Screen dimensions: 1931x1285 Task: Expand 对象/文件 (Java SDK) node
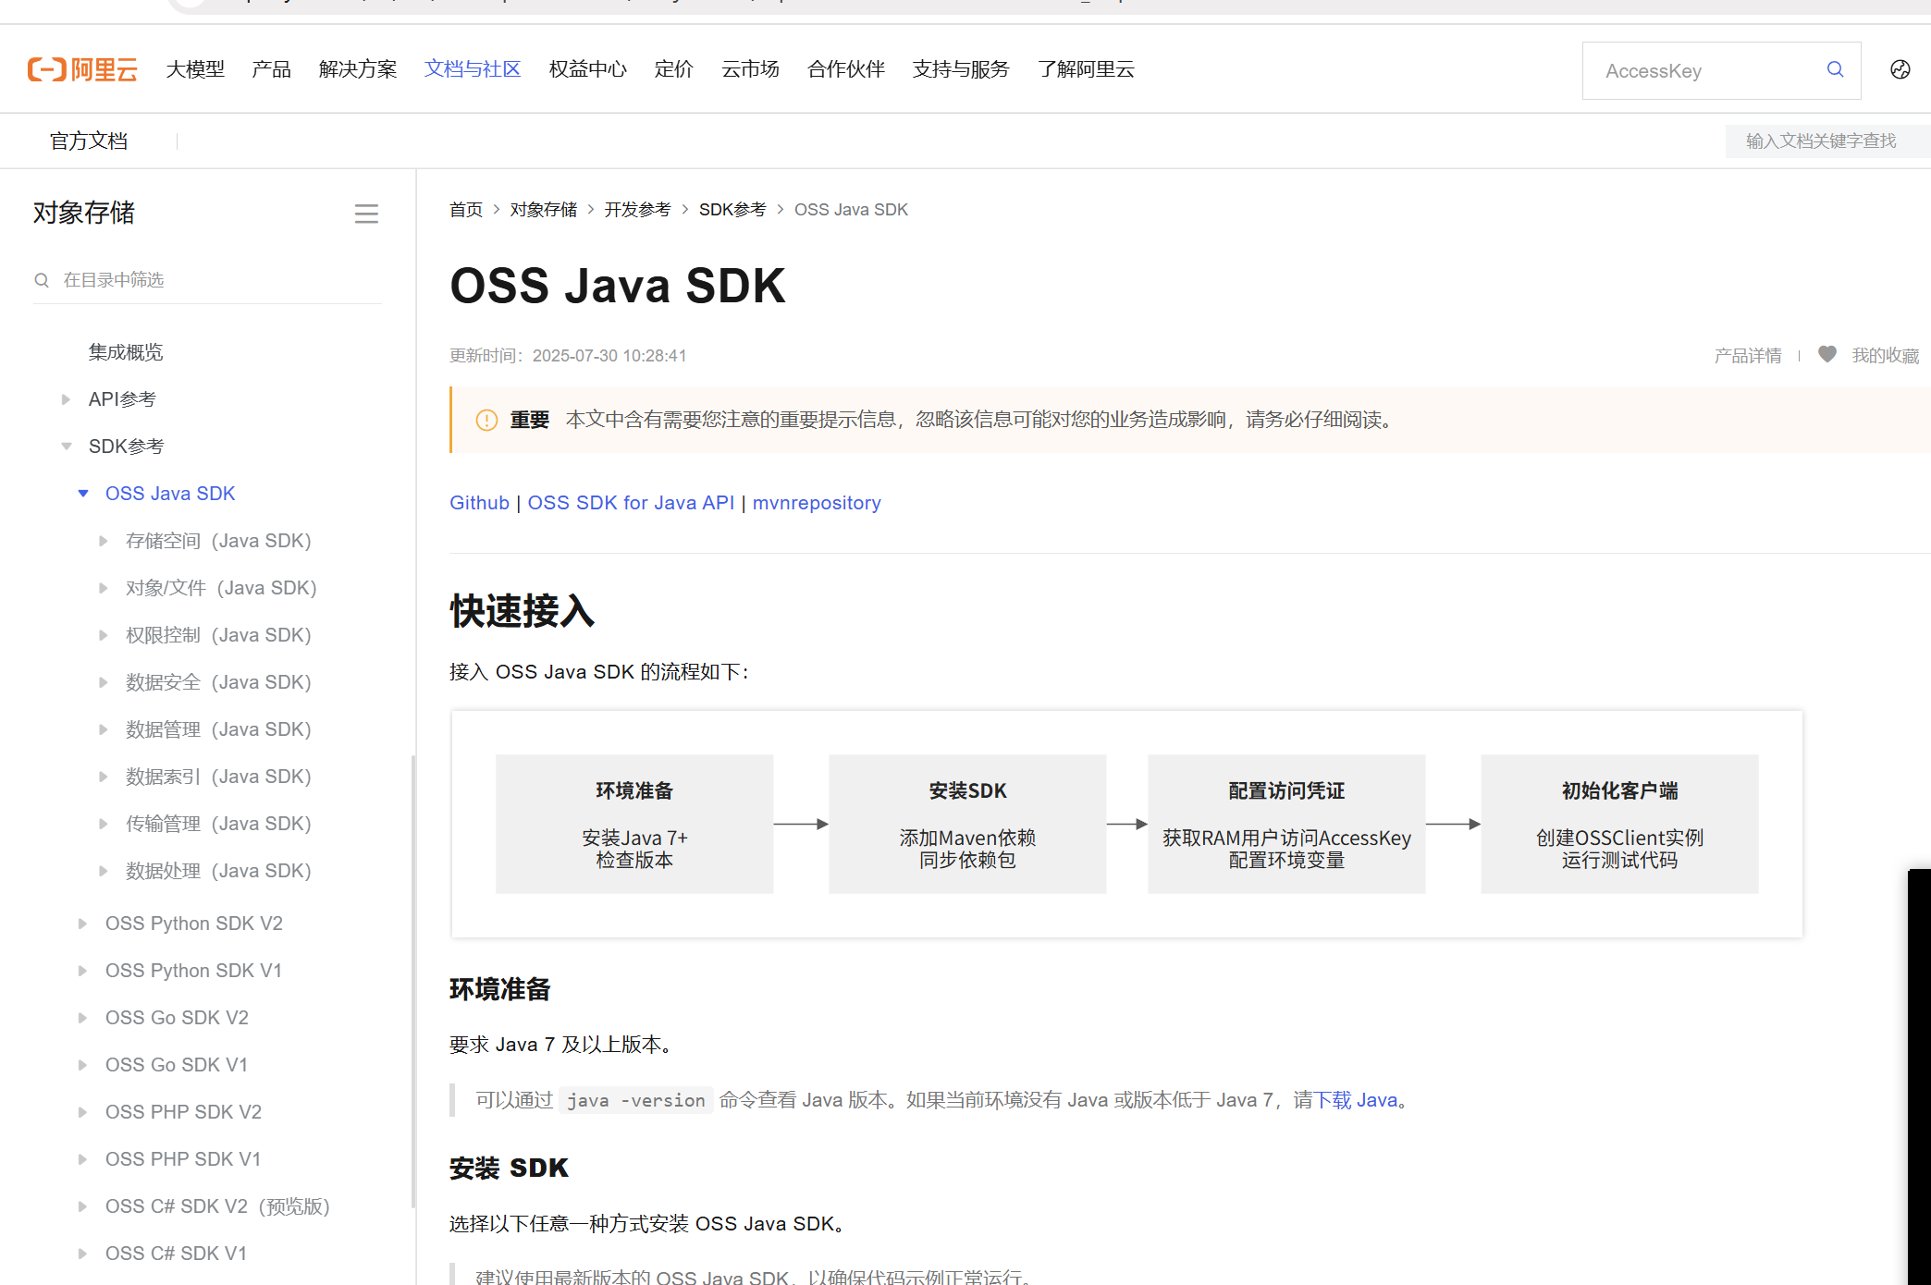coord(104,588)
